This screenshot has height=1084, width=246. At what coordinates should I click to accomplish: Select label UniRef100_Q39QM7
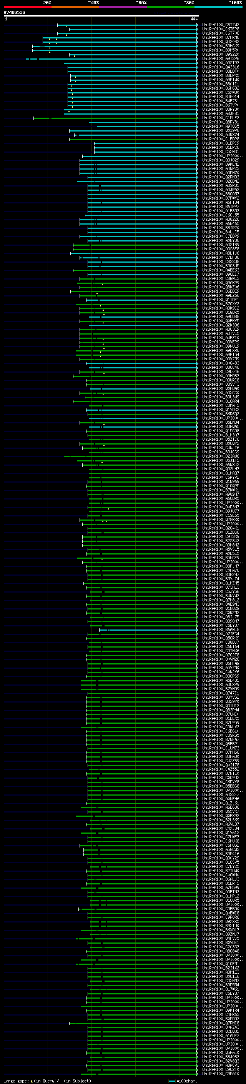pyautogui.click(x=221, y=621)
